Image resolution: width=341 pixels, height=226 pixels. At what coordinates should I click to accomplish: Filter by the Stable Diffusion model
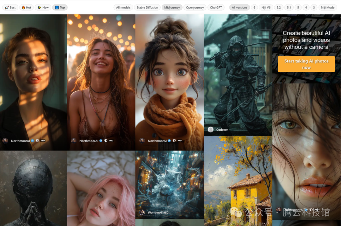point(147,8)
